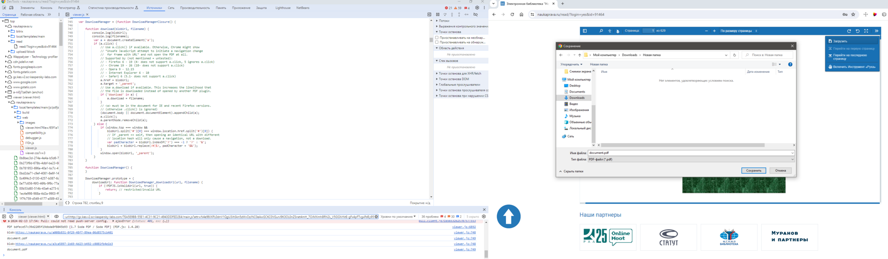Select Desktop in the save dialog sidebar
The height and width of the screenshot is (259, 888).
[x=575, y=86]
